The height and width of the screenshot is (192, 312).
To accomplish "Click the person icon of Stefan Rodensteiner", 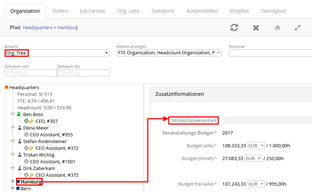I will [x=20, y=141].
